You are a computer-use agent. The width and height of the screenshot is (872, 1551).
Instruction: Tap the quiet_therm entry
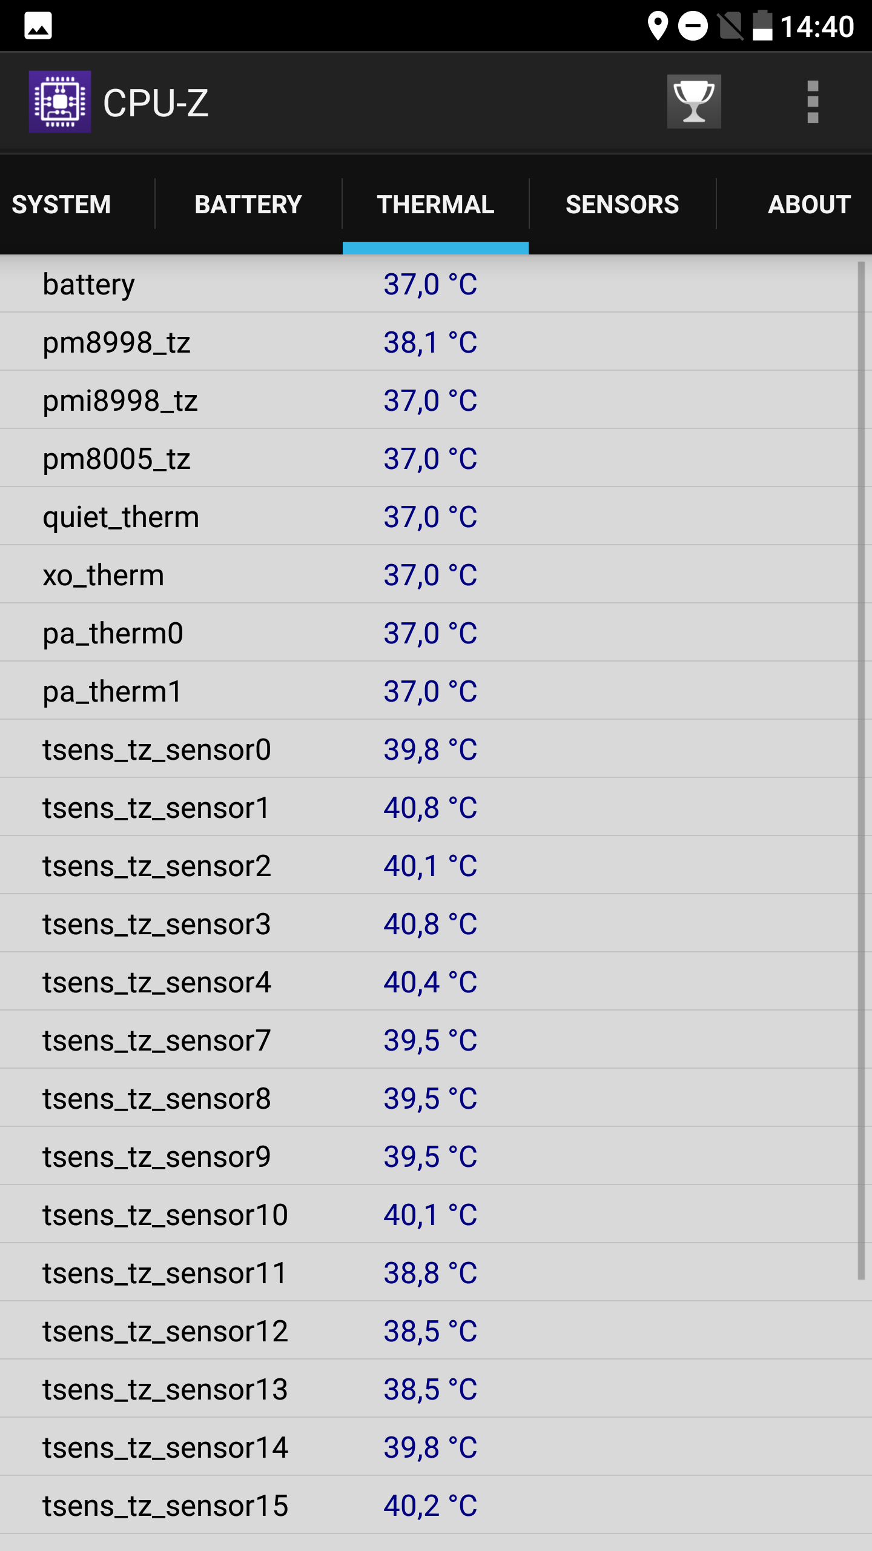436,517
